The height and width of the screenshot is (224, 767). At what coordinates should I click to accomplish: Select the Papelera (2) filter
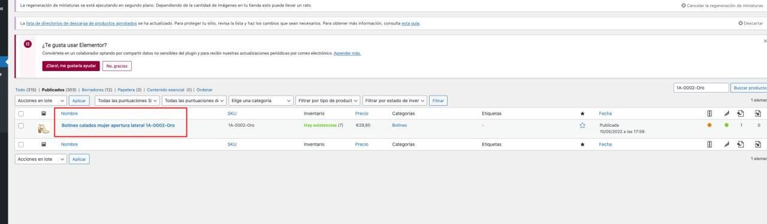tap(129, 90)
